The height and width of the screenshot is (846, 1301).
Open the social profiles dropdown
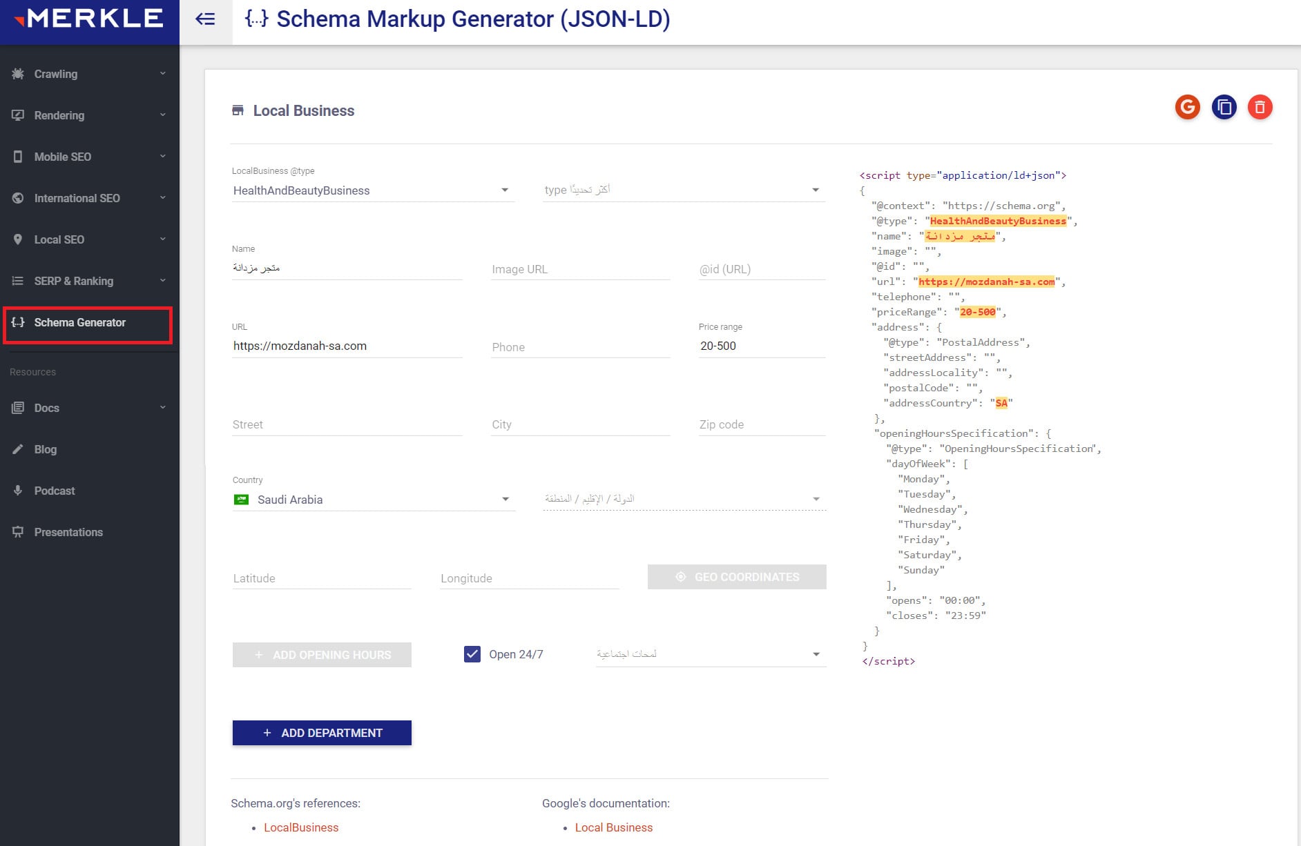pyautogui.click(x=711, y=654)
